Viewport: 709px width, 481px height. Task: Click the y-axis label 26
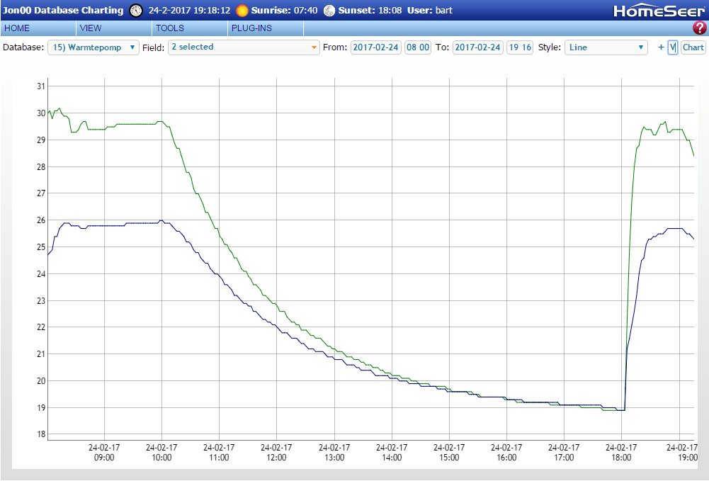point(41,220)
